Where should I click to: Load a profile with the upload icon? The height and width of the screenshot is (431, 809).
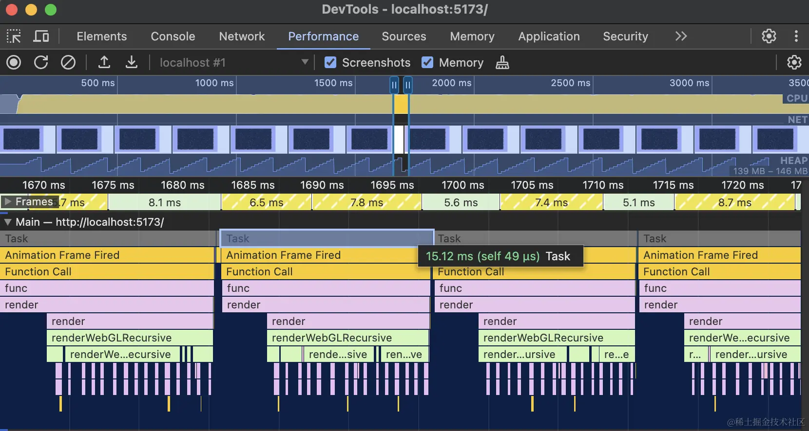104,62
